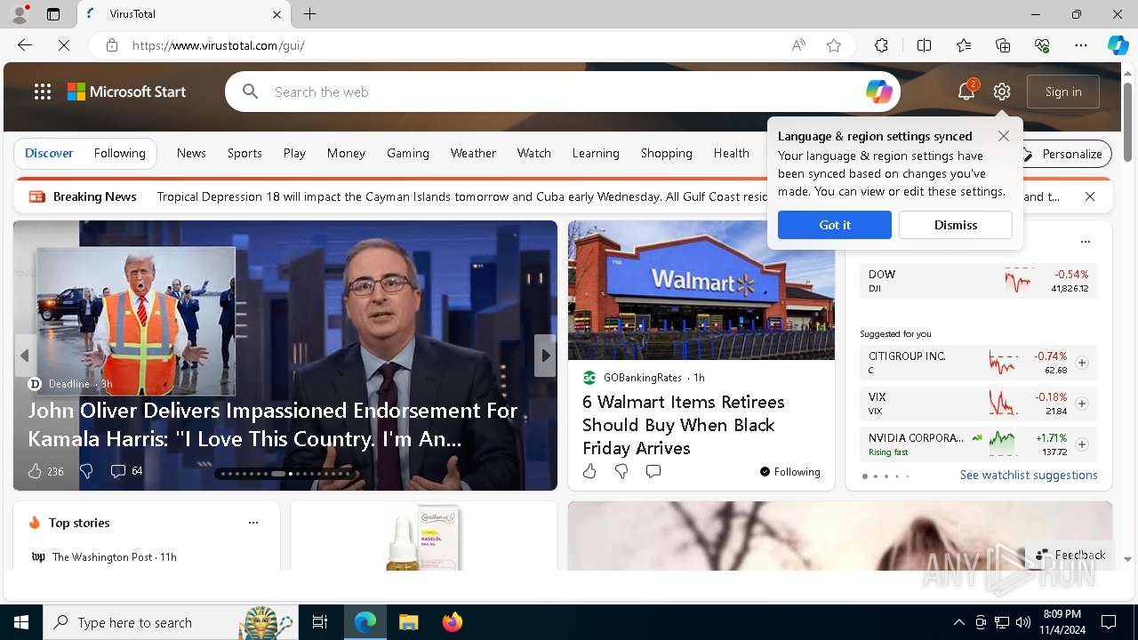This screenshot has width=1138, height=640.
Task: Open See watchlist suggestions link
Action: 1029,475
